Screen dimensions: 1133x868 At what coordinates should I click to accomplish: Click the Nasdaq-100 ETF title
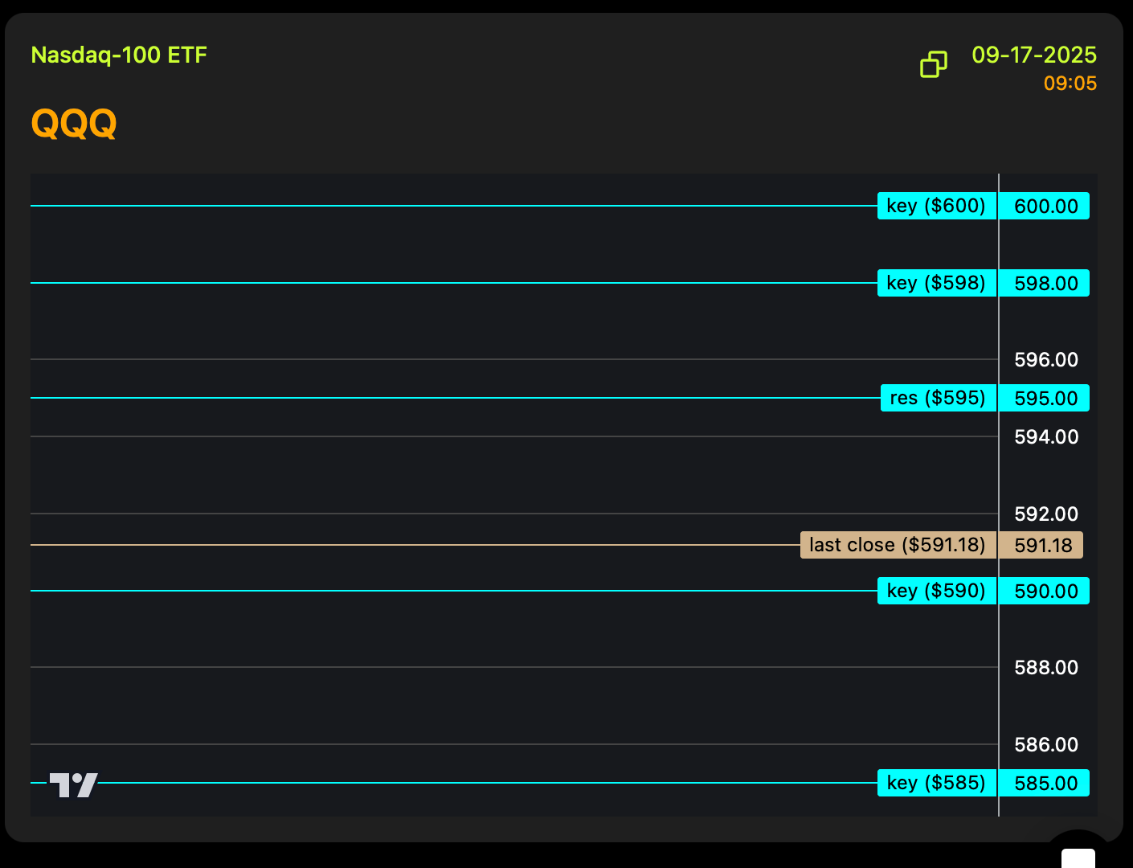point(119,55)
